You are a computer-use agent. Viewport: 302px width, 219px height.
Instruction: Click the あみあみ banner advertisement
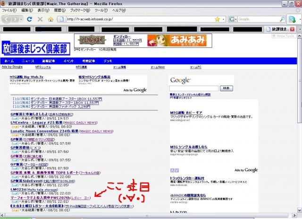(177, 41)
